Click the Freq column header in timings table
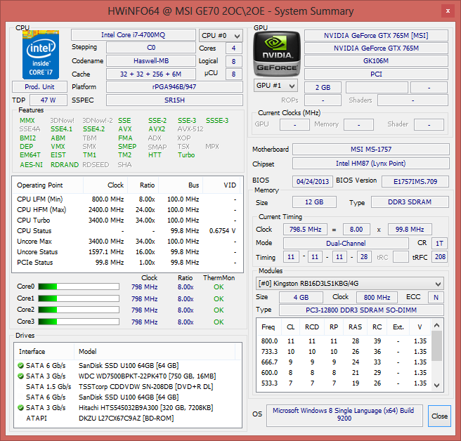 (268, 327)
